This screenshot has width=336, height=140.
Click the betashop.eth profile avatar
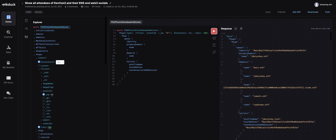[316, 4]
